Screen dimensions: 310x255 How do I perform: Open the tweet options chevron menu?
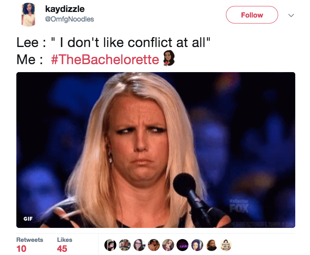click(x=291, y=15)
